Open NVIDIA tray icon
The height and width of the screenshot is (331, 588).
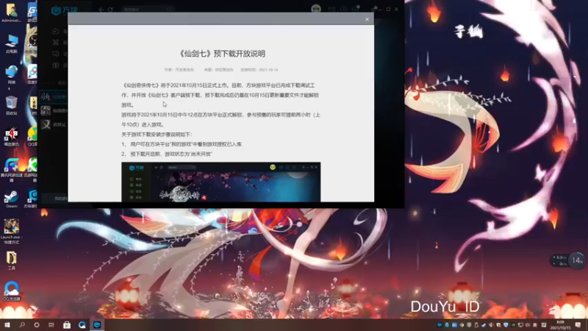click(x=513, y=325)
